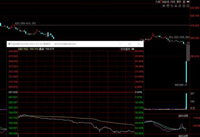The width and height of the screenshot is (200, 137).
Task: Click the lock icon in chart toolbar
Action: click(180, 6)
